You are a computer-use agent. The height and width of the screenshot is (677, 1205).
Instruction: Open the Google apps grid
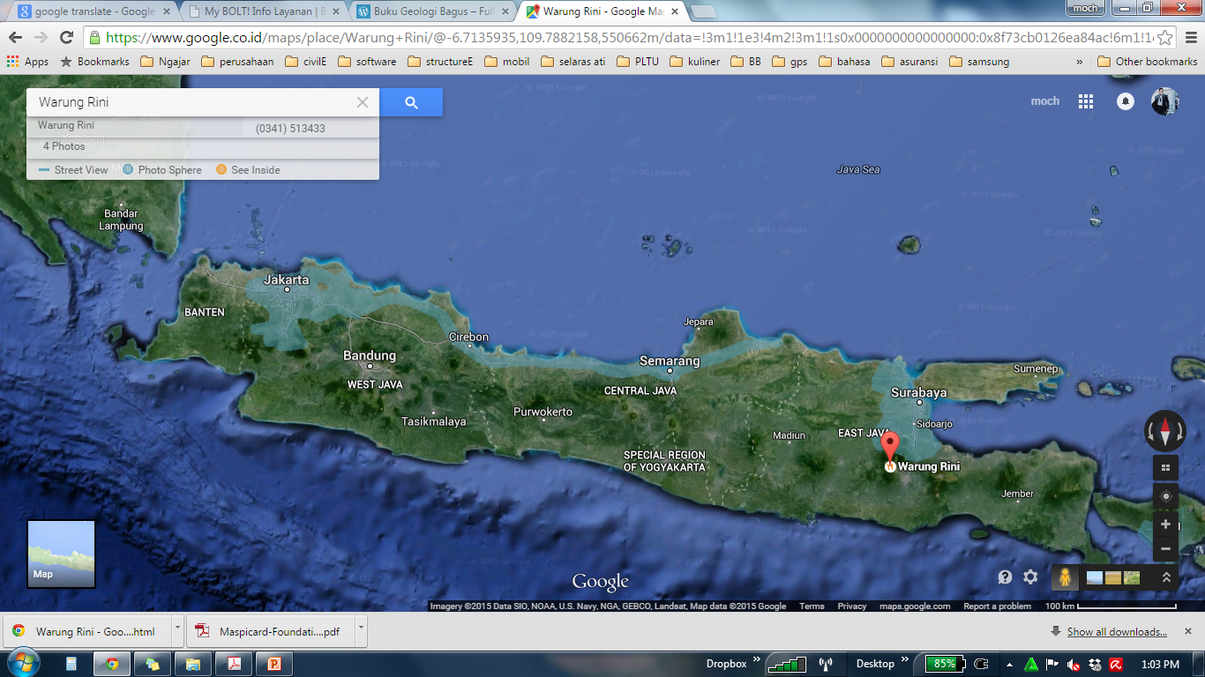coord(1086,101)
